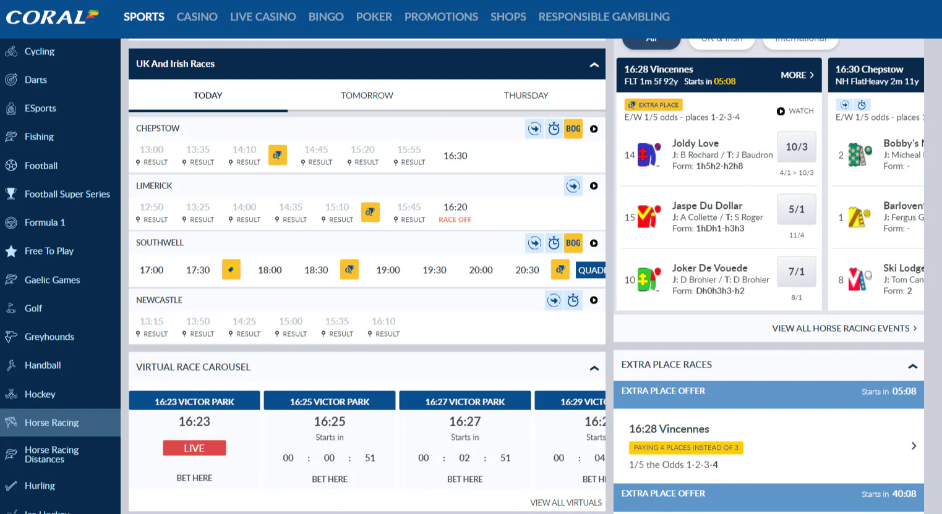The height and width of the screenshot is (514, 942).
Task: Select the Darts target icon
Action: coord(11,80)
